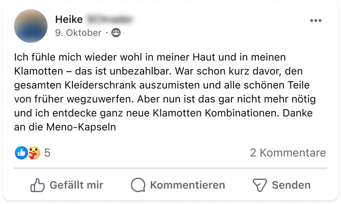The image size is (341, 204).
Task: Click the author name Heike
Action: click(x=69, y=19)
